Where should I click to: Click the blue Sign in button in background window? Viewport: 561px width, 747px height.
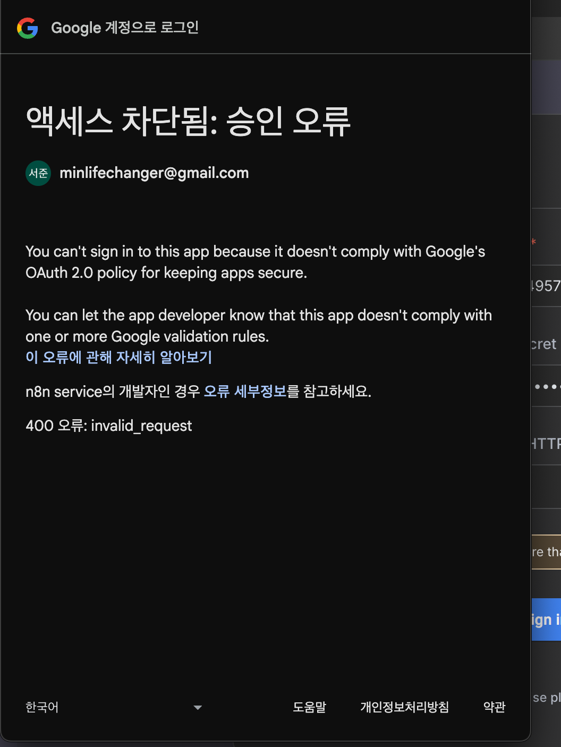(x=546, y=619)
